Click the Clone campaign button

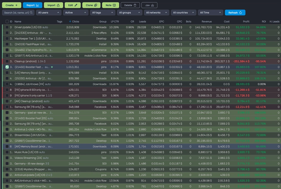(x=91, y=5)
